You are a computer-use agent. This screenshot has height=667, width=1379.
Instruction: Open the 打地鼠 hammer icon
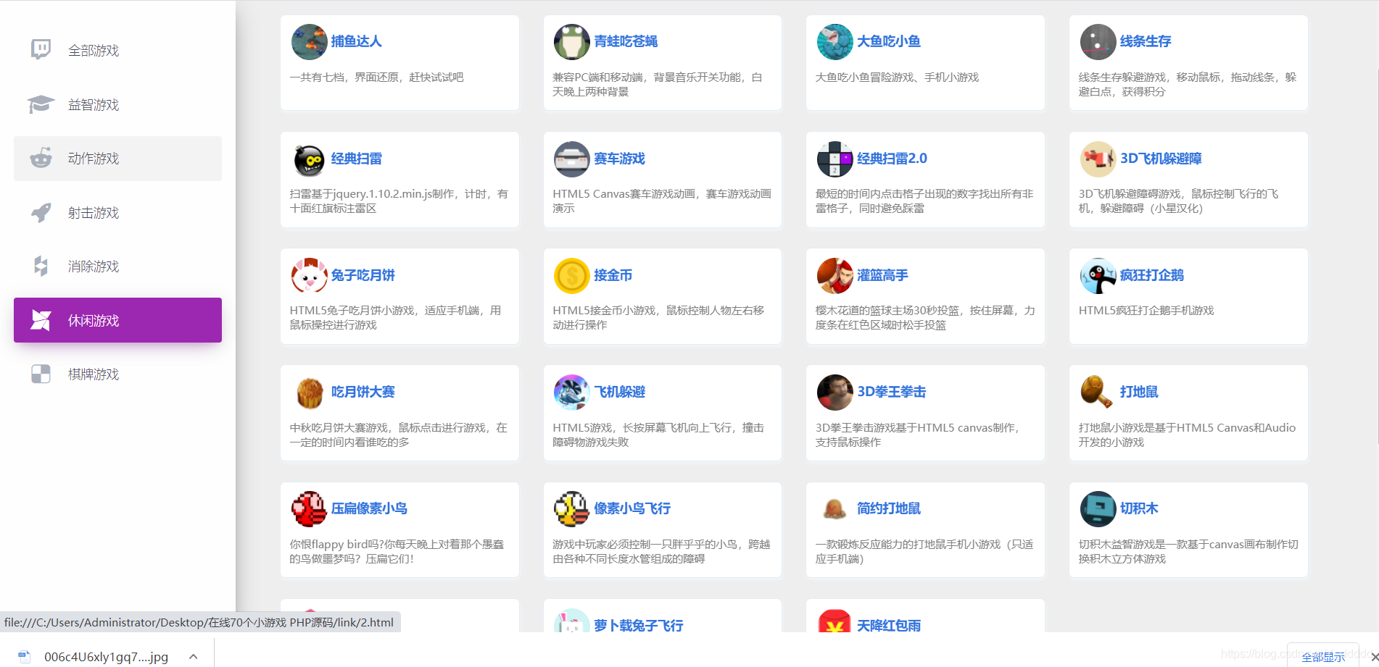pyautogui.click(x=1098, y=393)
